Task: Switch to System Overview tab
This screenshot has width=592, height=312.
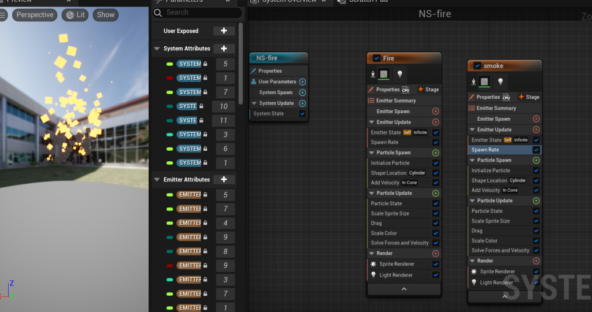Action: click(290, 2)
